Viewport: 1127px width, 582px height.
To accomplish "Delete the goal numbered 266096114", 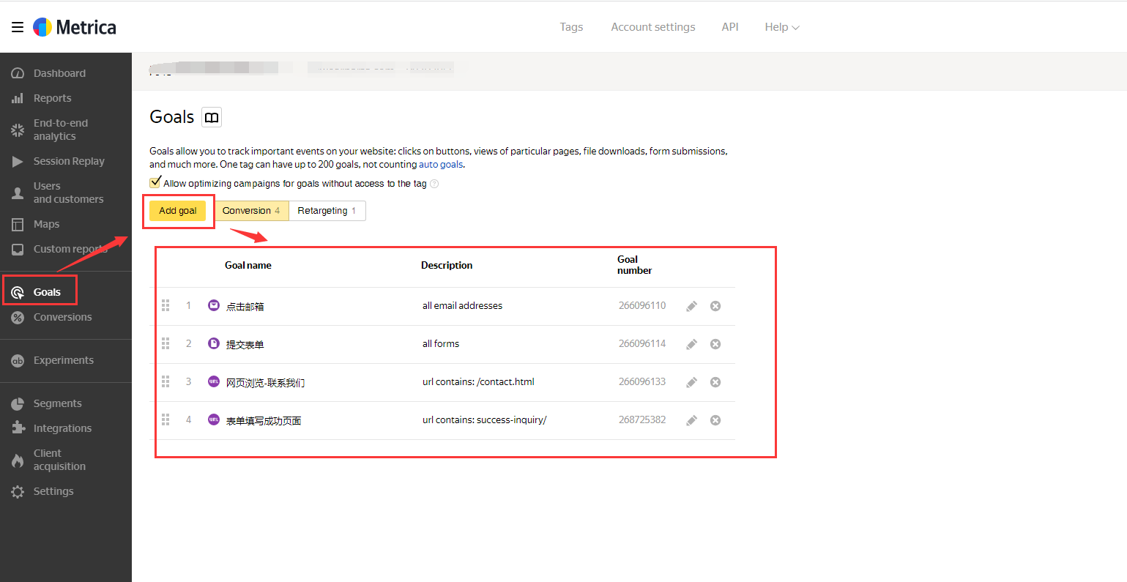I will (x=715, y=344).
